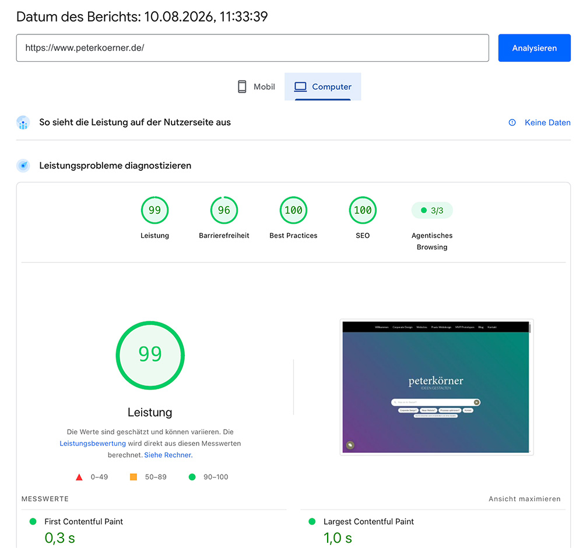
Task: Click the large 99 Leistung gauge
Action: [150, 356]
